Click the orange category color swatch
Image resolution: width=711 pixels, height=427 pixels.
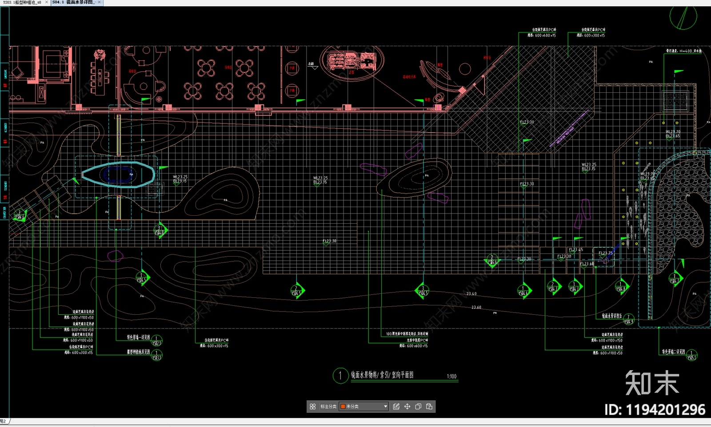point(343,407)
